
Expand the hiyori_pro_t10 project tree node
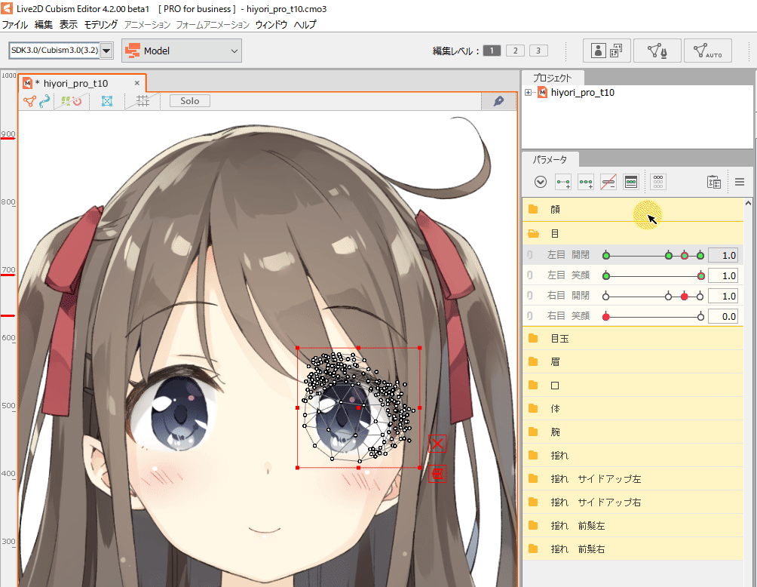(529, 92)
